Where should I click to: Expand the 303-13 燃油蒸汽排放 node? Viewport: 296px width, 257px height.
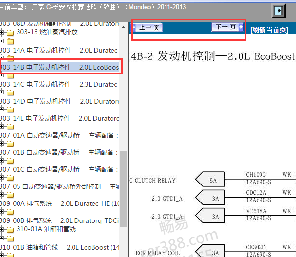(1, 33)
